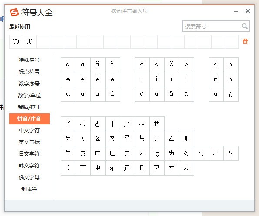Insert zhuyin symbol ㄞ
Screen dimensions: 259x216
pyautogui.click(x=68, y=138)
